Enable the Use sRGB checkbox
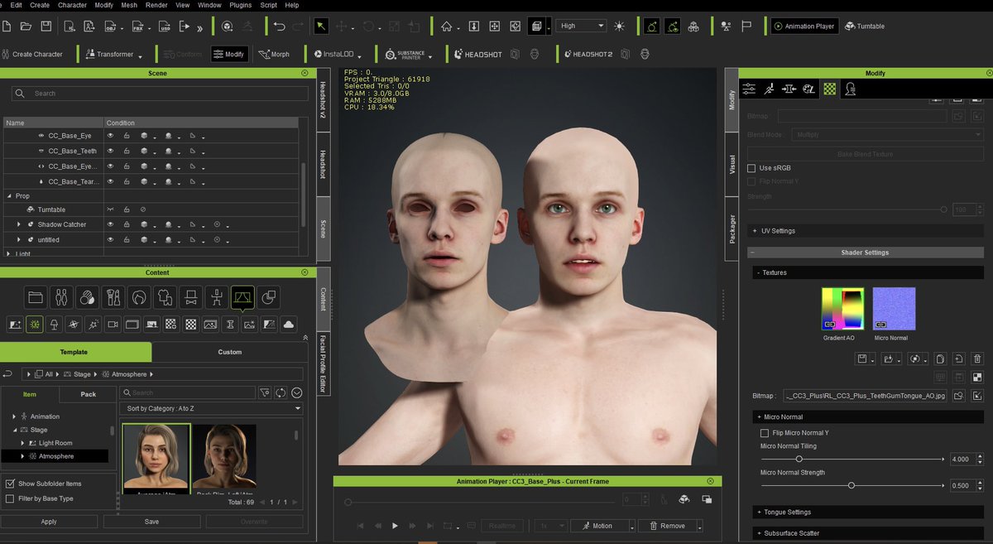This screenshot has height=544, width=993. pos(751,168)
